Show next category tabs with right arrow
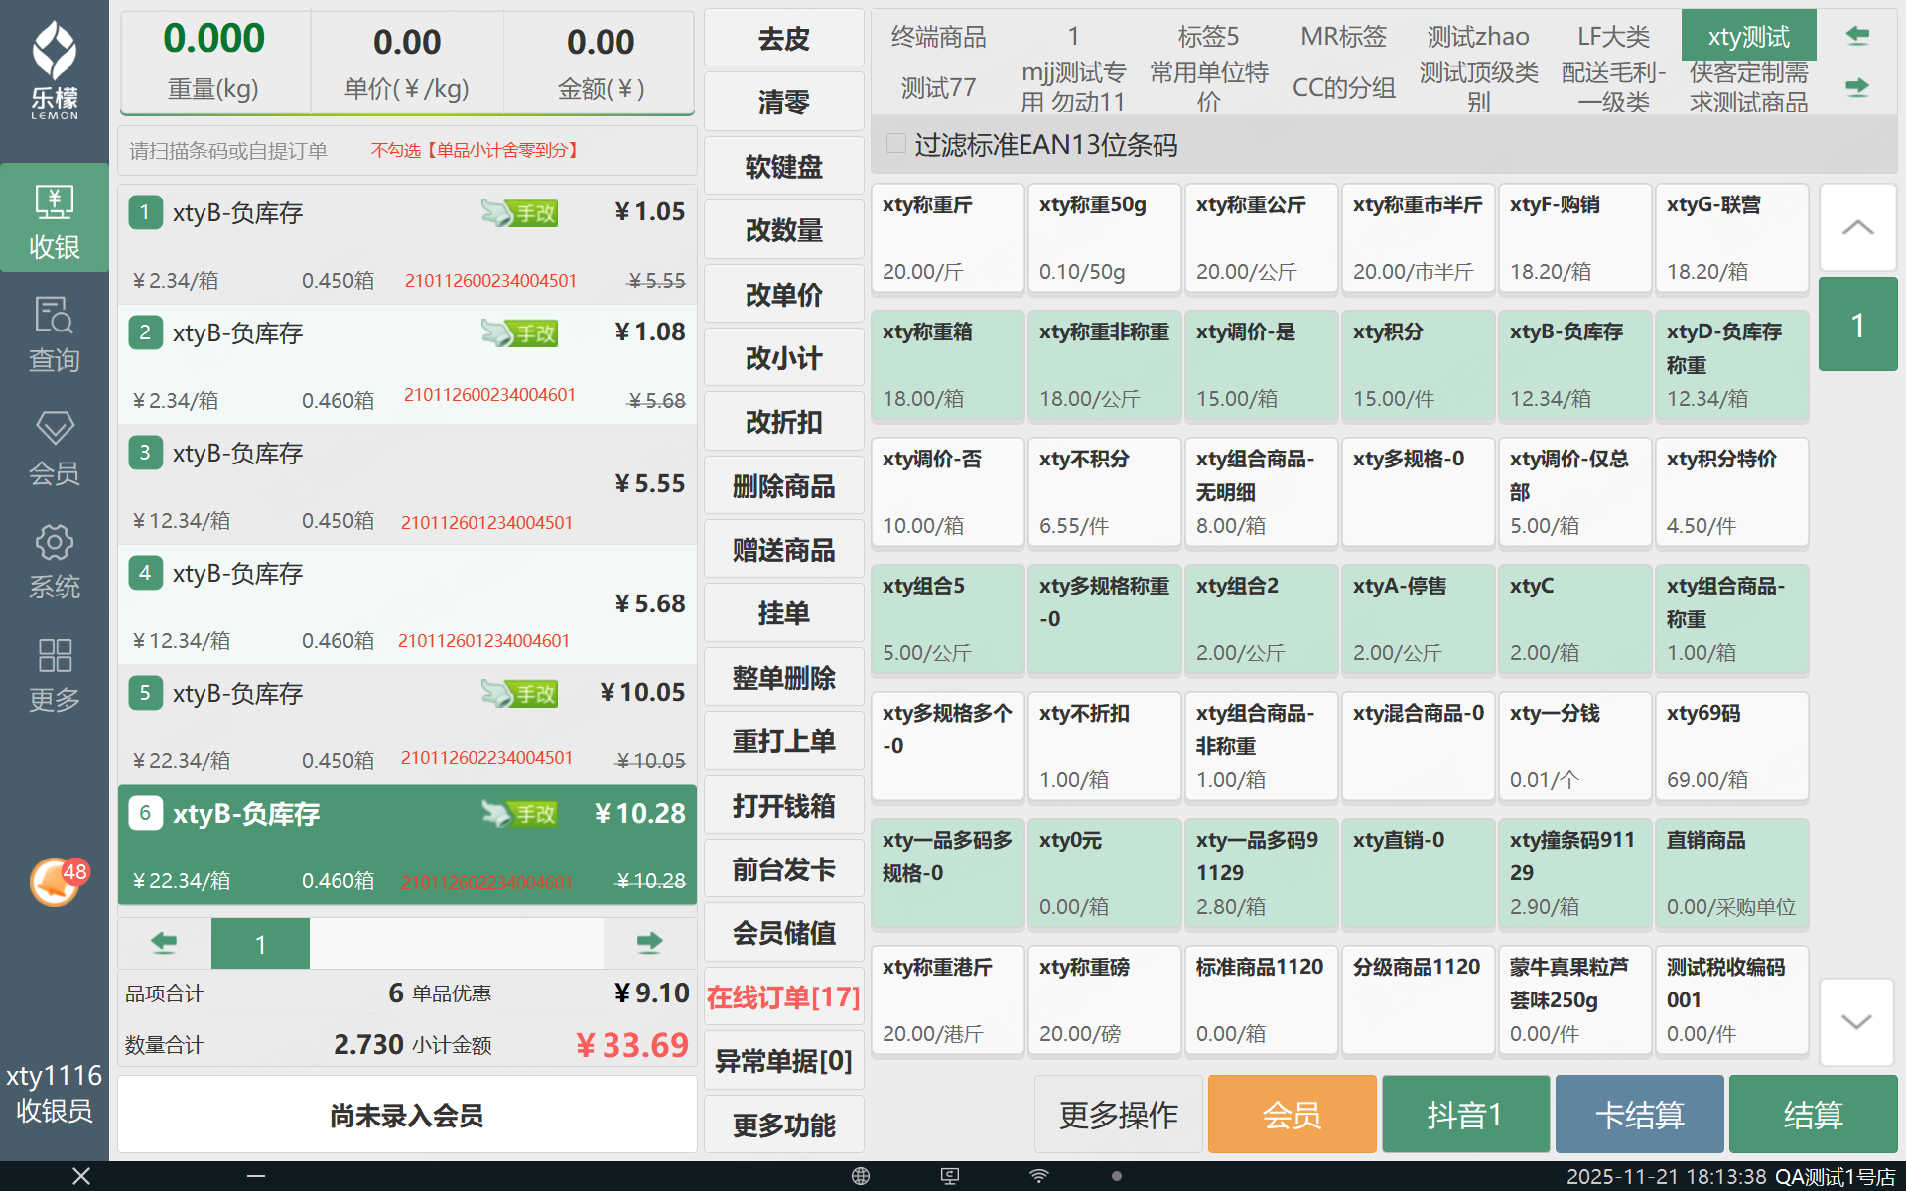 (1857, 87)
